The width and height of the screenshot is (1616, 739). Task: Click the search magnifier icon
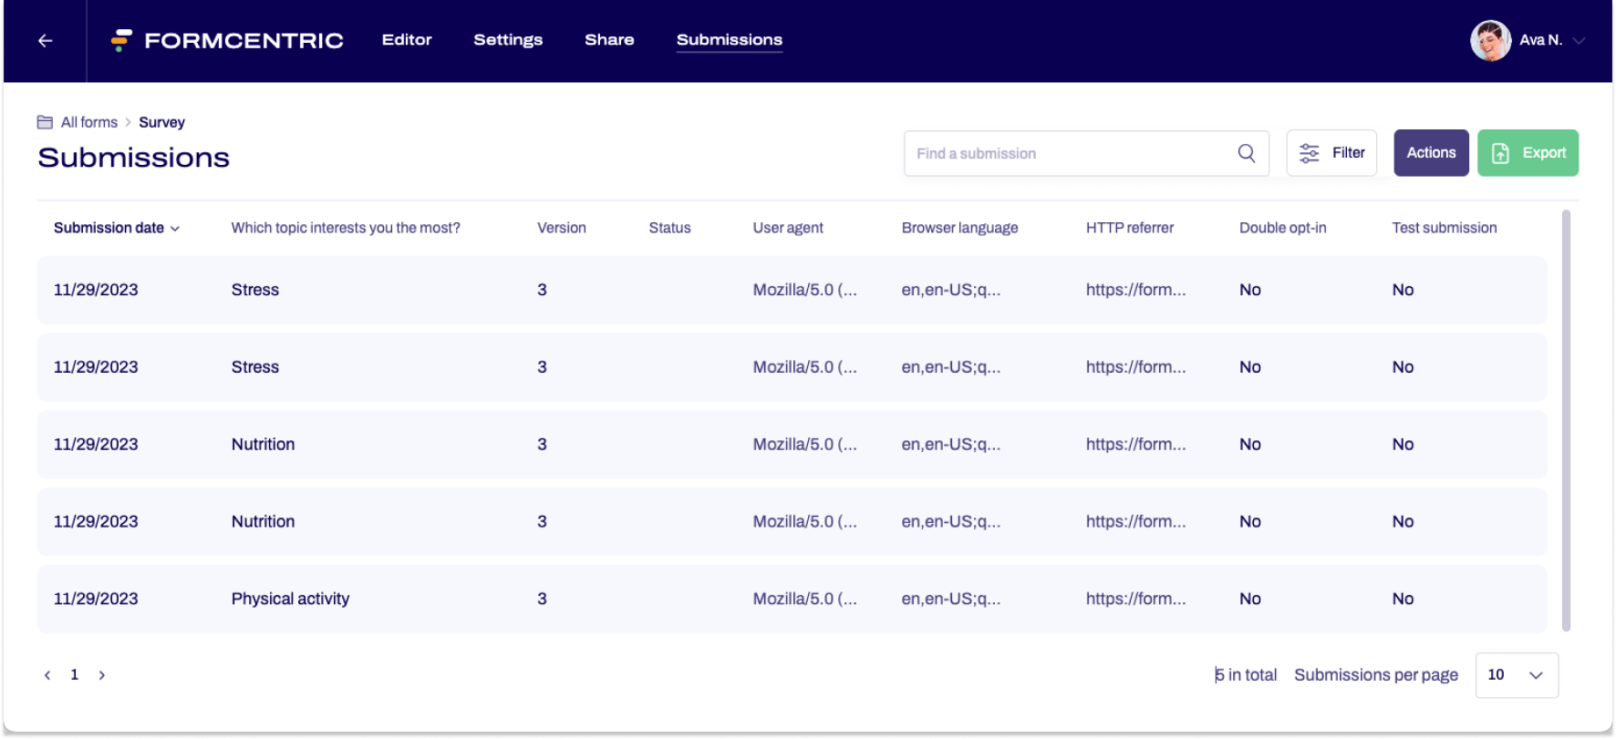[x=1246, y=153]
